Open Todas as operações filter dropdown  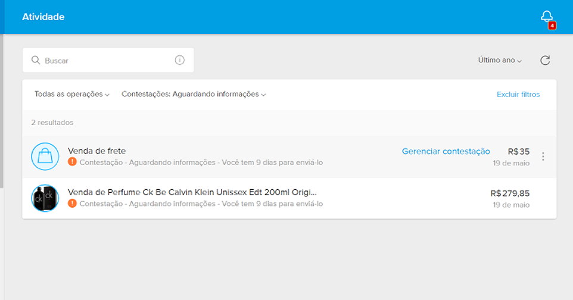72,94
